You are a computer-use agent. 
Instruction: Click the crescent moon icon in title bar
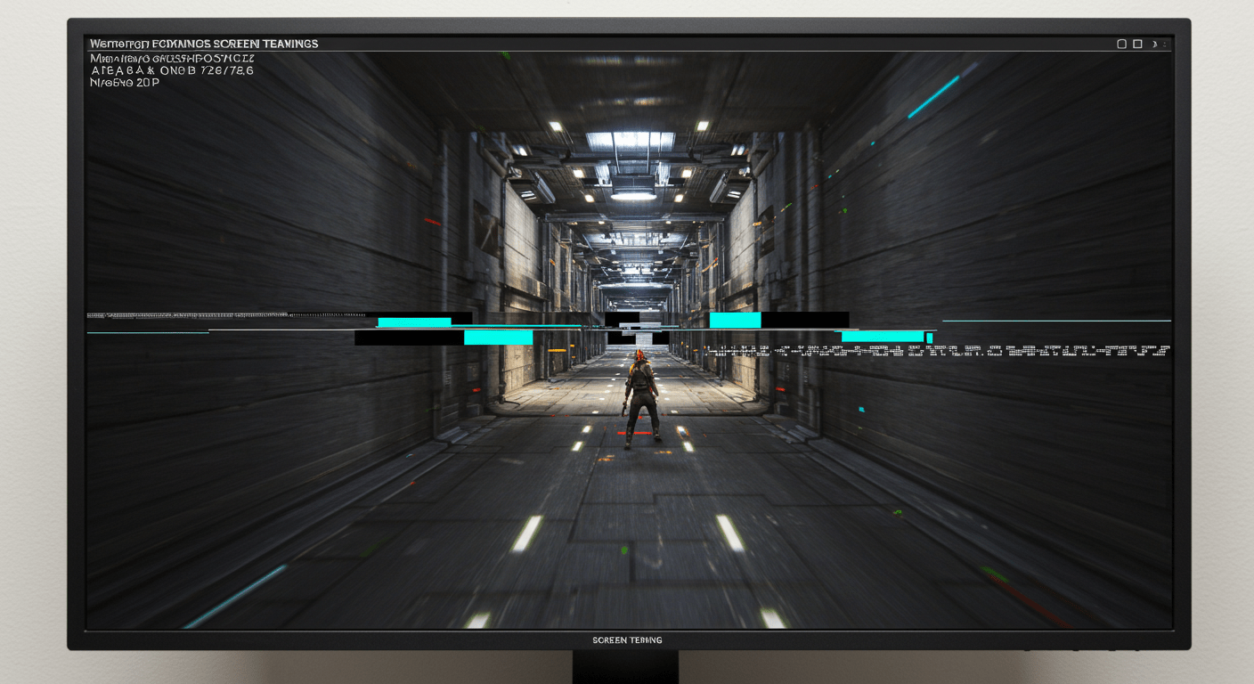1154,44
